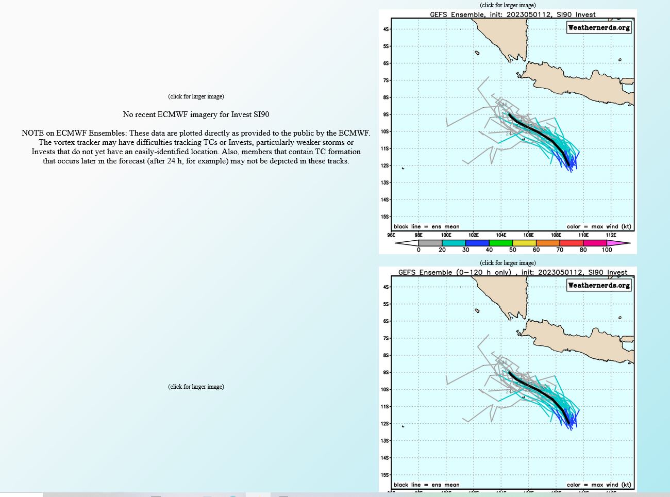Click larger image link below the ECMWF ensembles note
Screen dimensions: 670x497
coord(196,387)
